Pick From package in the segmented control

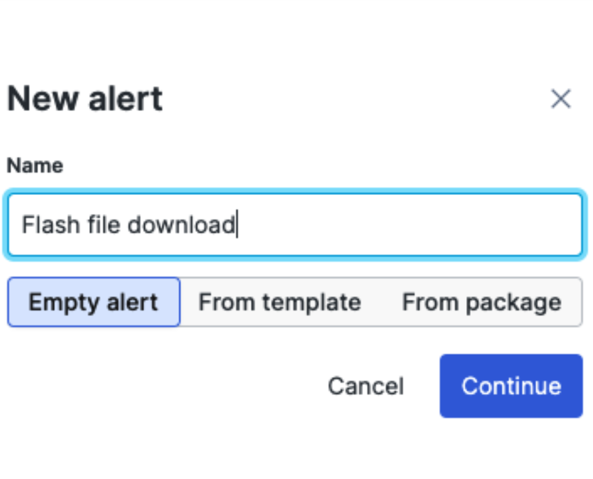click(481, 302)
